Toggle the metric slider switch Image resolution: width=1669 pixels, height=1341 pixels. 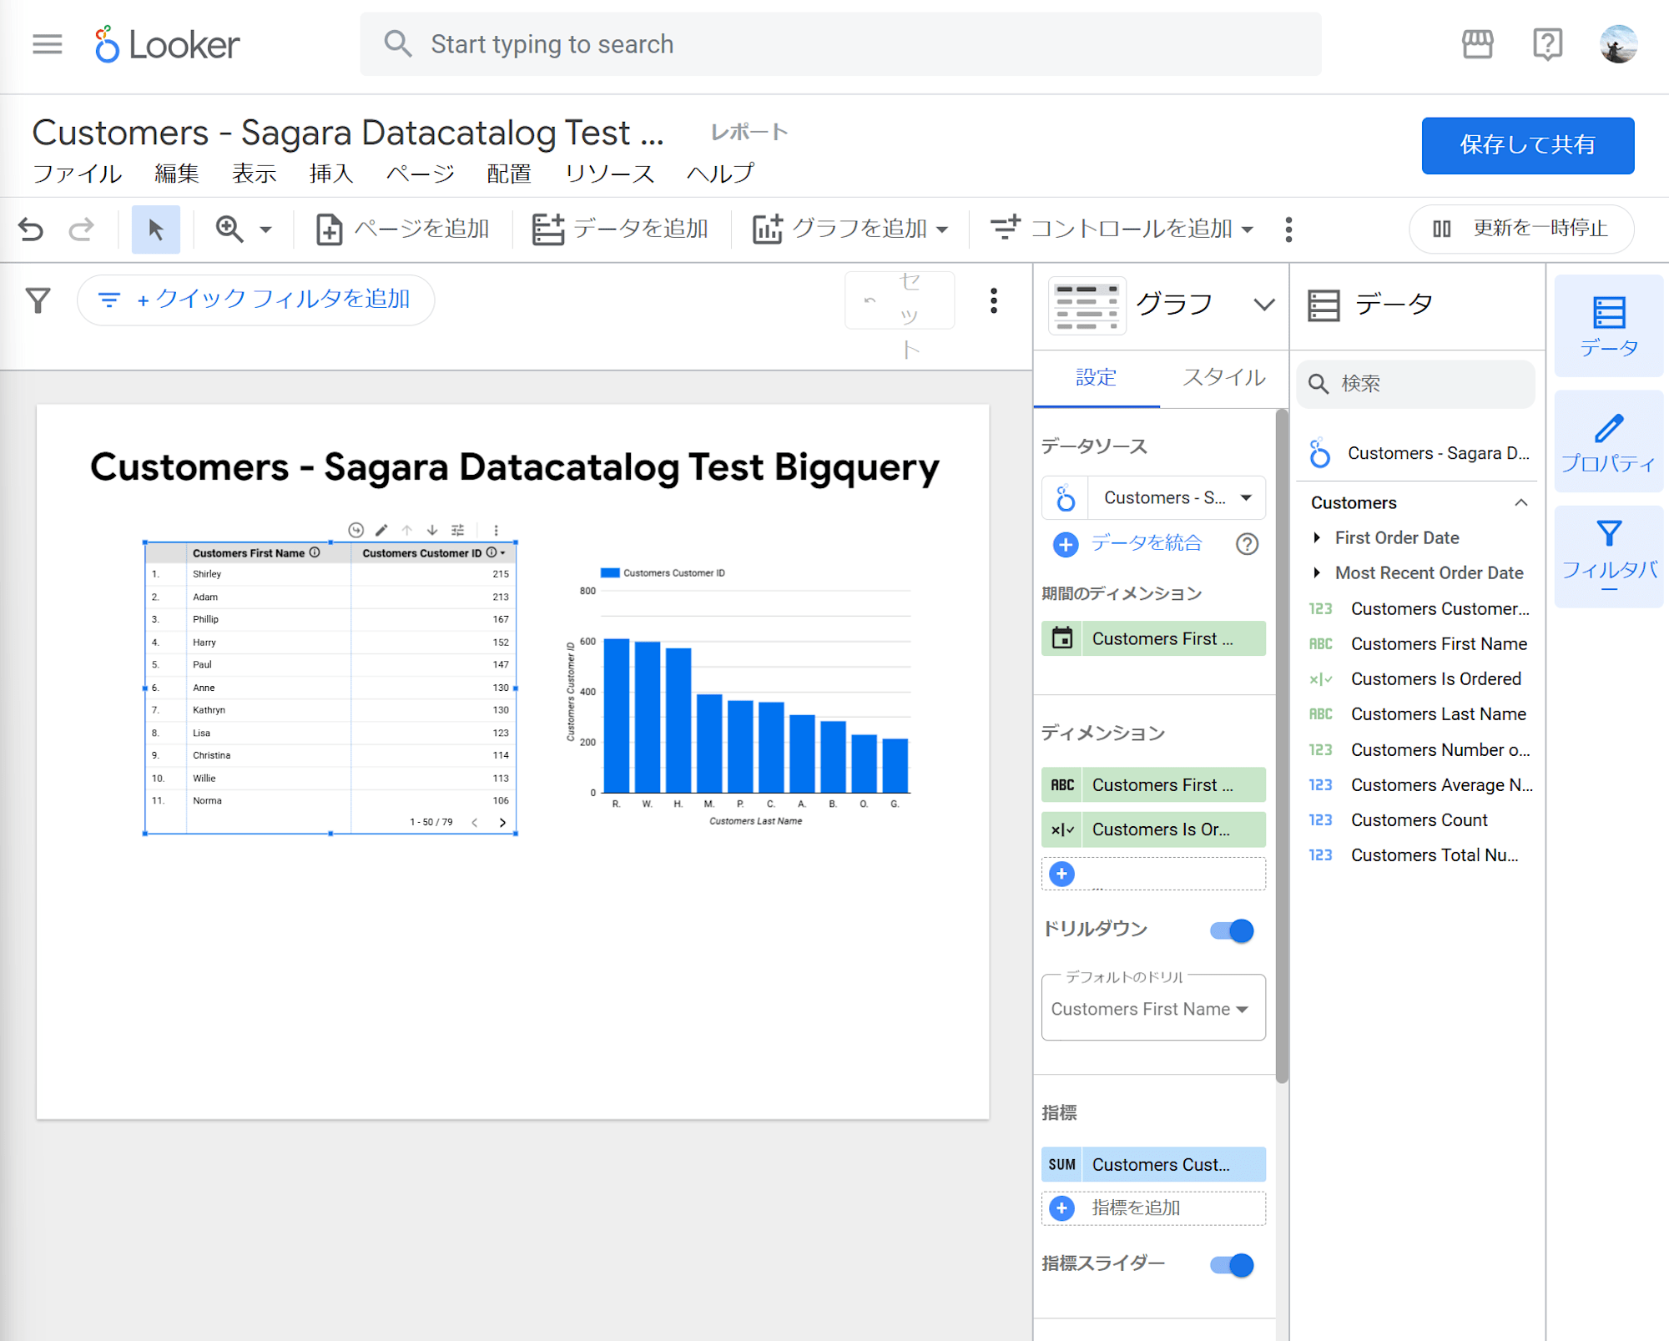click(1232, 1265)
